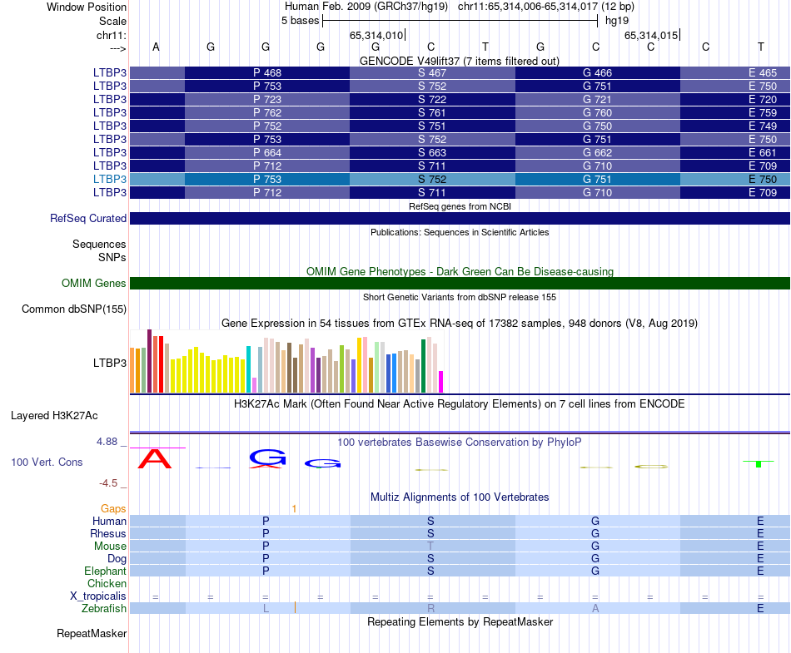
Task: Click the 5 bases scale bar
Action: tap(460, 21)
